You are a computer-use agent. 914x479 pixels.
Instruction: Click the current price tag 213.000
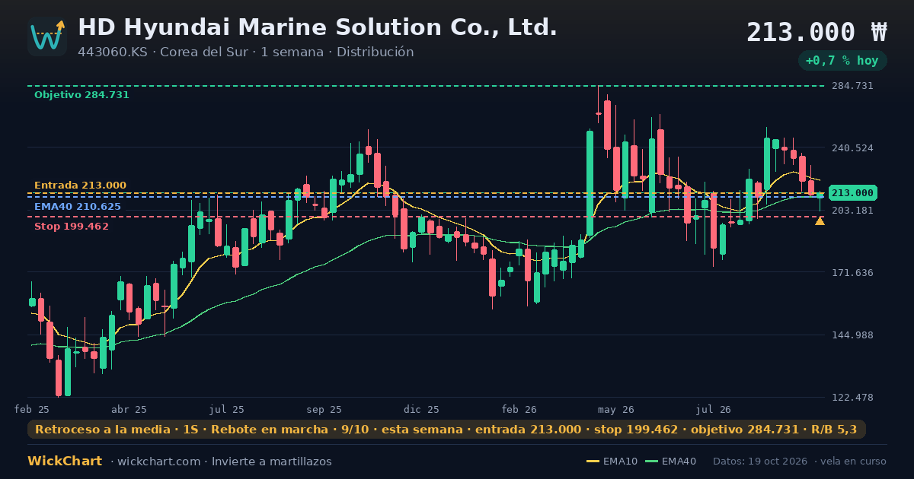click(852, 193)
